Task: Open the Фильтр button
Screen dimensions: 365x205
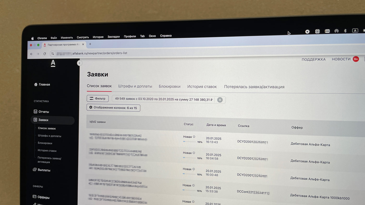Action: pyautogui.click(x=98, y=99)
